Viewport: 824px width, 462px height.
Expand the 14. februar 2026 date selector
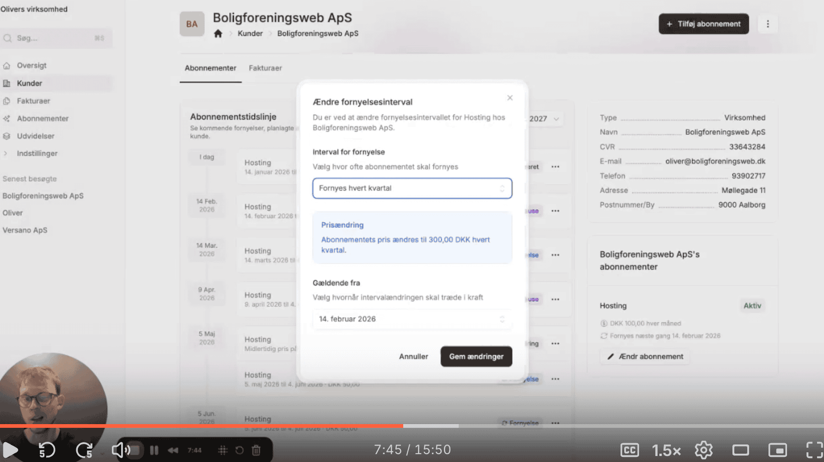(x=412, y=319)
